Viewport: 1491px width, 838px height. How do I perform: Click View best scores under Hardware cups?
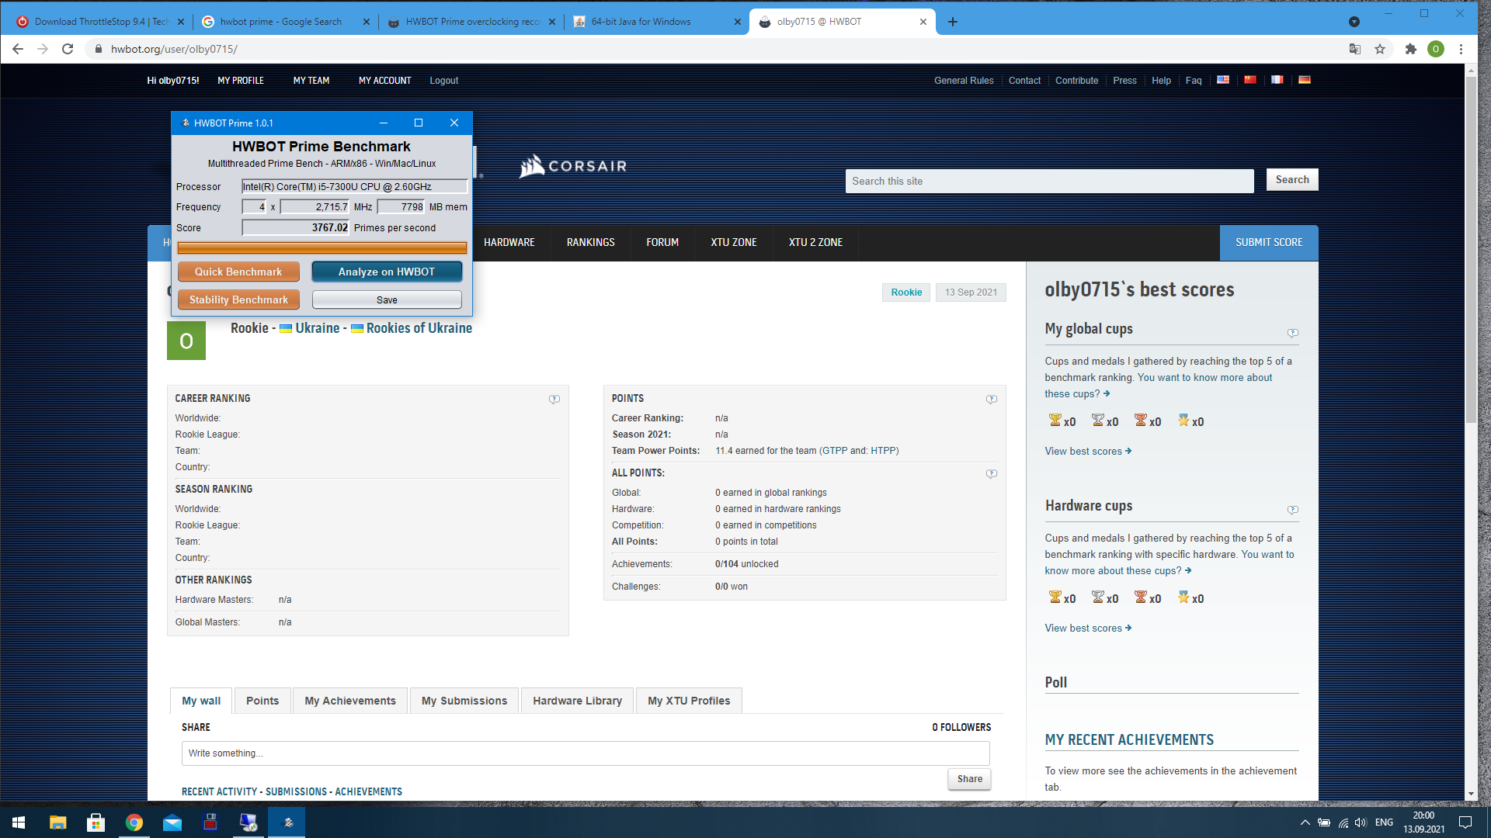pyautogui.click(x=1088, y=628)
